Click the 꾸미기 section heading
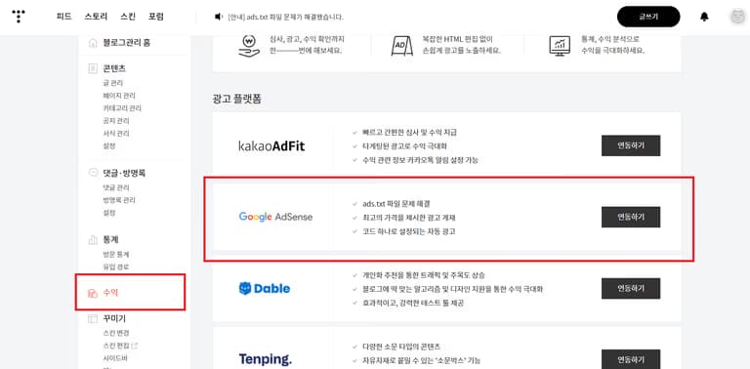 point(114,319)
